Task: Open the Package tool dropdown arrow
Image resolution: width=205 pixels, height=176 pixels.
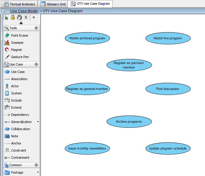Action: click(38, 172)
